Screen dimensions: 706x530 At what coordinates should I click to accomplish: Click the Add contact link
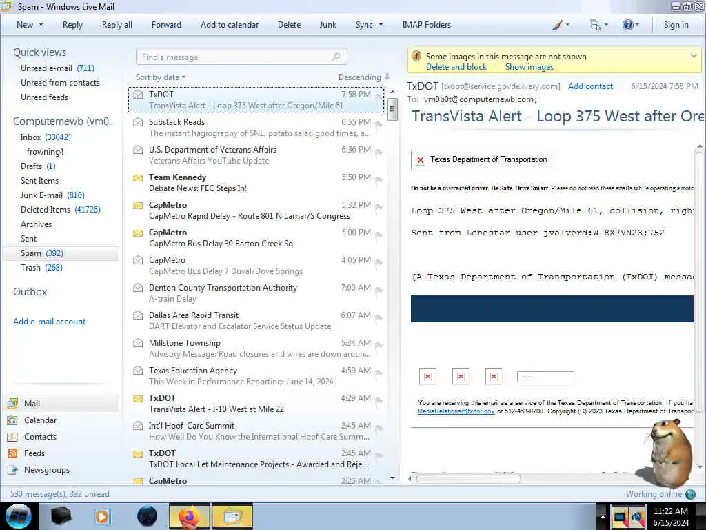(x=590, y=86)
